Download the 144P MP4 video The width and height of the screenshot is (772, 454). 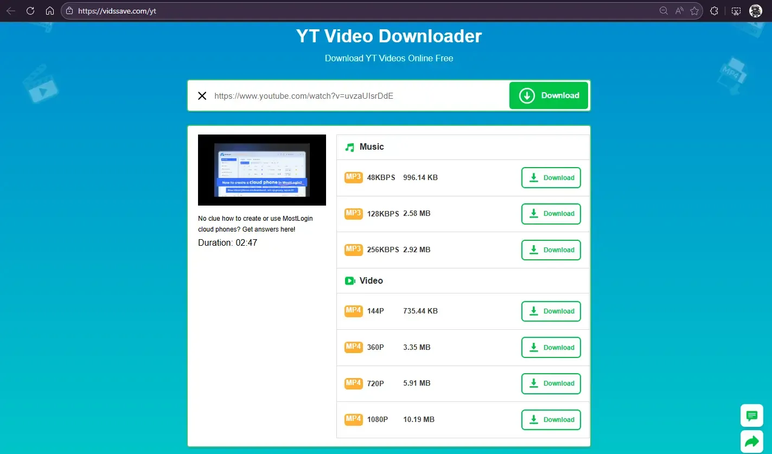tap(551, 311)
